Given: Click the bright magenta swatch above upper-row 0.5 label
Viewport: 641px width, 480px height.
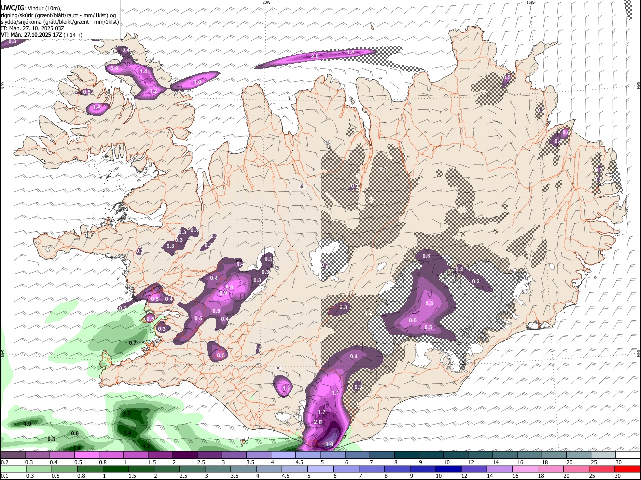Looking at the screenshot, I should [x=86, y=455].
